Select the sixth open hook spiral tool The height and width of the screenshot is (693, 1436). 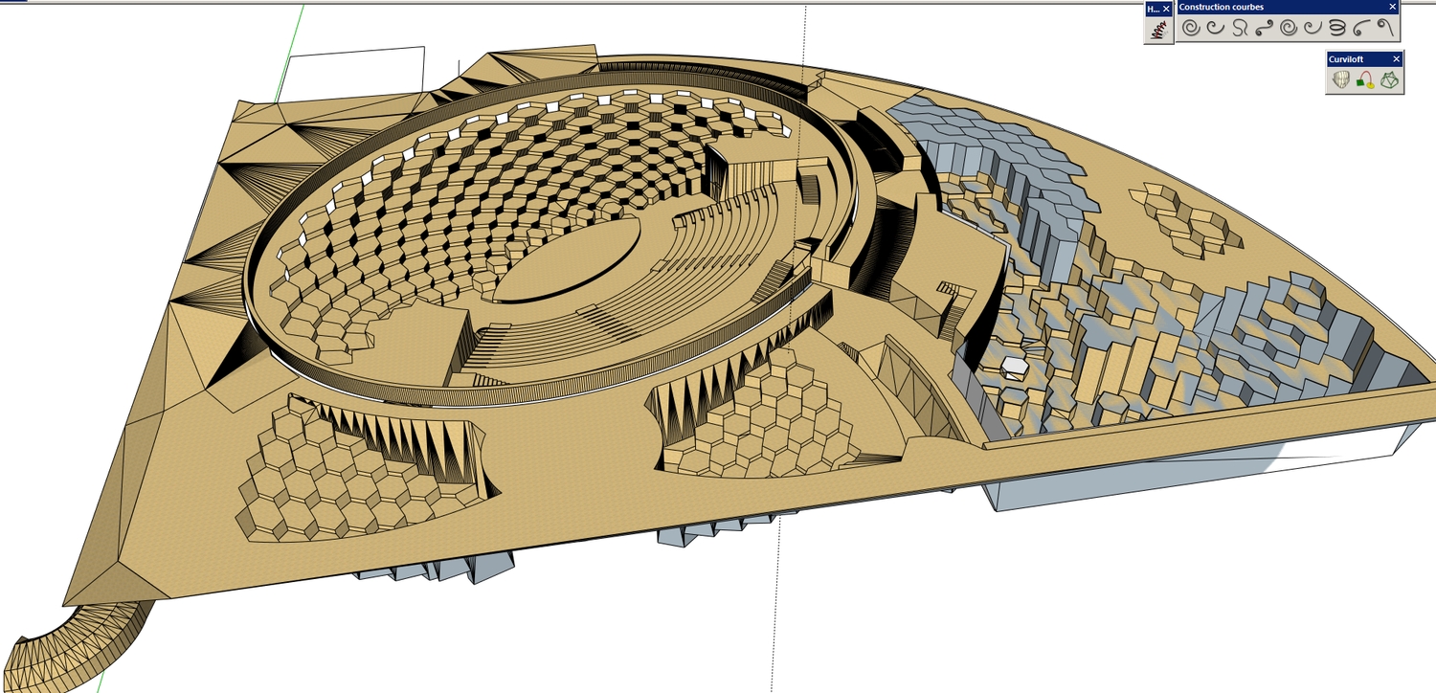(x=1313, y=28)
